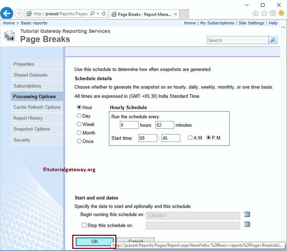This screenshot has width=287, height=251.
Task: Close the Page Breaks browser tab
Action: (x=175, y=14)
